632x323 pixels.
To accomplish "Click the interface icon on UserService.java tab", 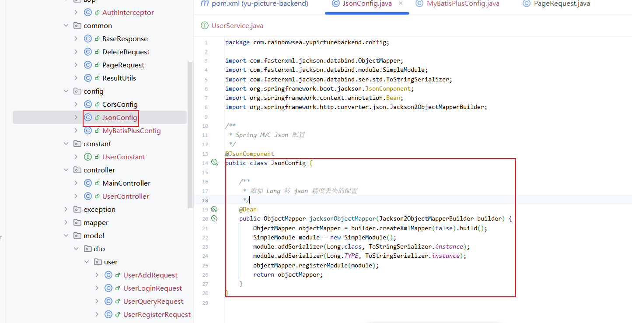I will [204, 25].
